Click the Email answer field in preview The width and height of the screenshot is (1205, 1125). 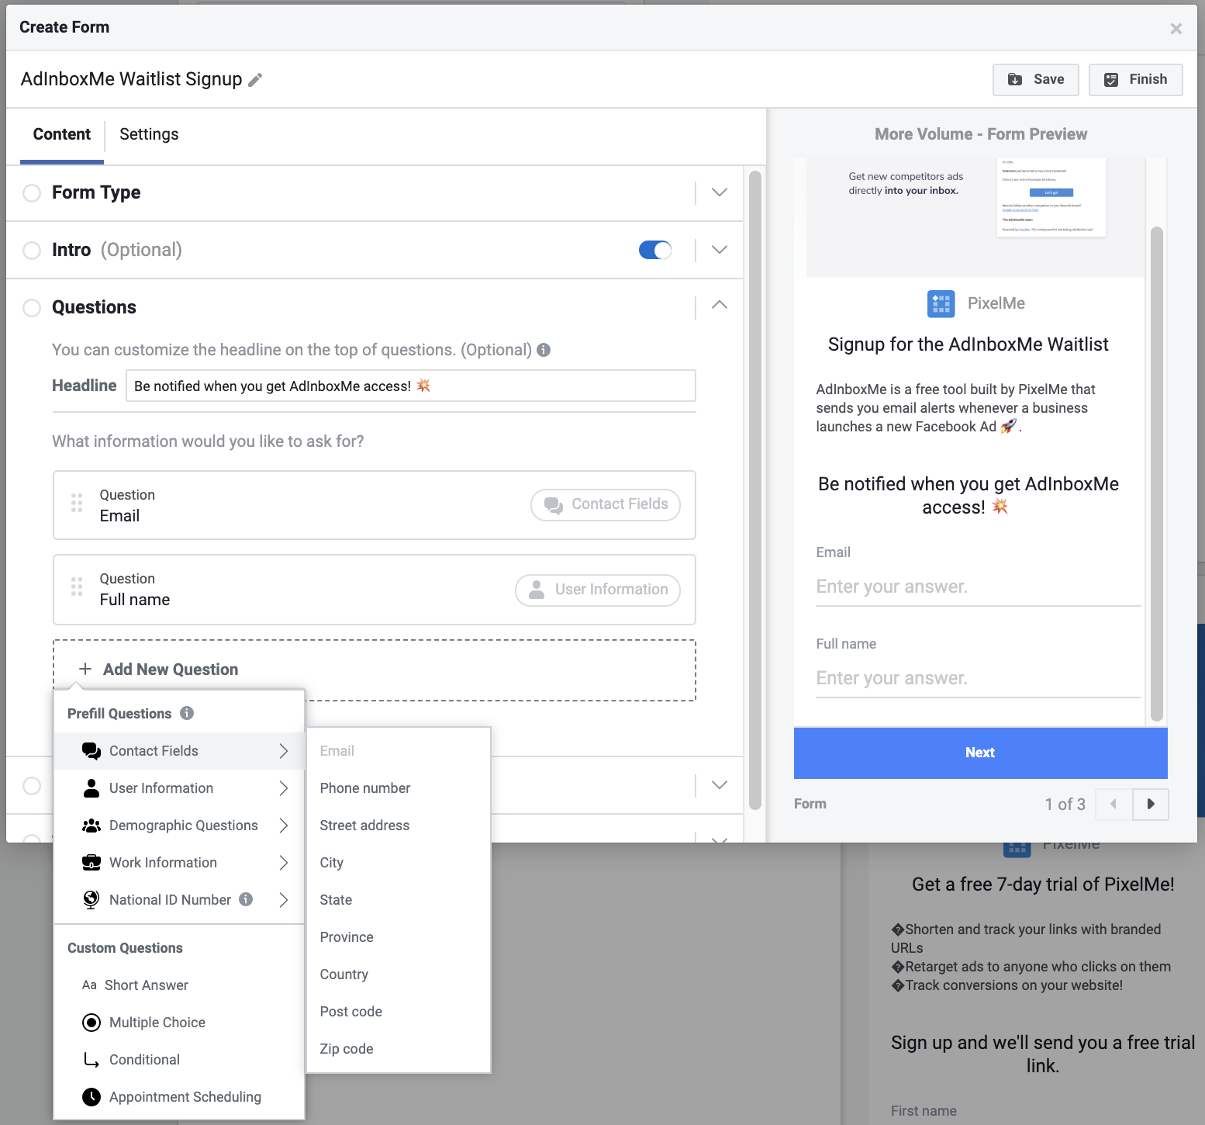click(x=978, y=587)
